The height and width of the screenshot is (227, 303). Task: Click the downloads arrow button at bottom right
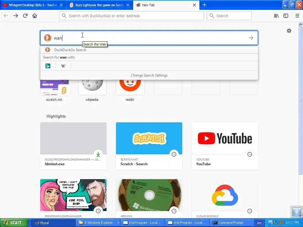(x=296, y=212)
